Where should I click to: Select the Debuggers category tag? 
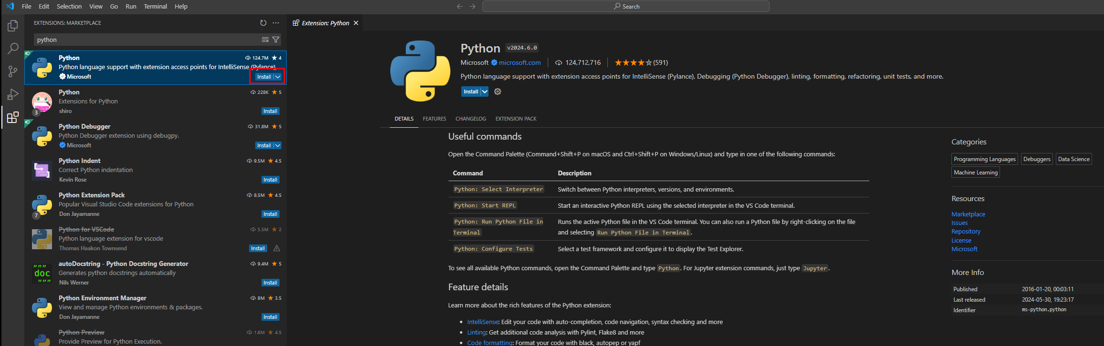tap(1037, 159)
